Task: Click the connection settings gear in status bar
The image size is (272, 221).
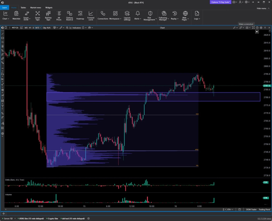Action: coord(88,219)
